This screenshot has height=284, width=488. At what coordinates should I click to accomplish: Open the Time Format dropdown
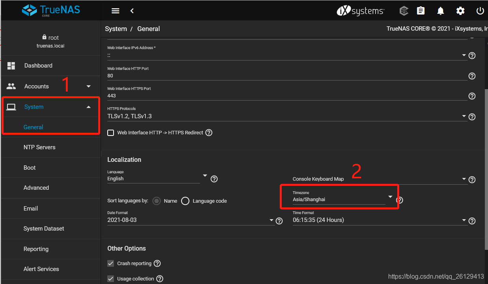coord(464,220)
